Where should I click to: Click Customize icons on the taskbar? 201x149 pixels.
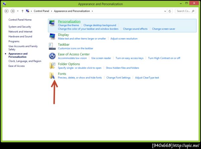point(75,48)
